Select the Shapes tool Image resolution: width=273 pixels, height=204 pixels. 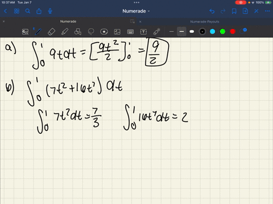78,32
